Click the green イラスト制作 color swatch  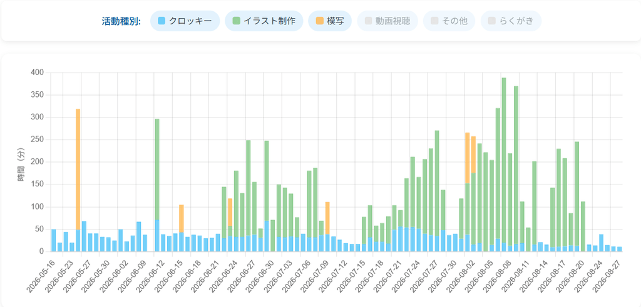click(x=236, y=21)
